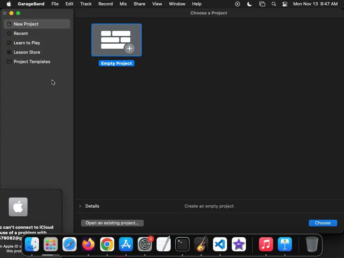The height and width of the screenshot is (258, 344).
Task: Open Visual Studio Code from the Dock
Action: pyautogui.click(x=220, y=244)
